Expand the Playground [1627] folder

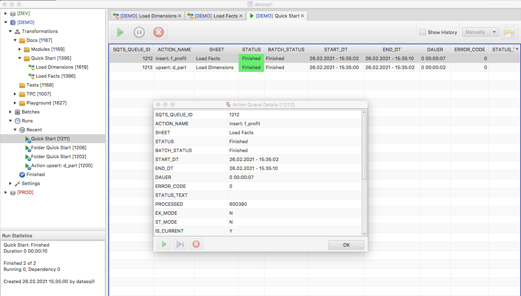(15, 103)
